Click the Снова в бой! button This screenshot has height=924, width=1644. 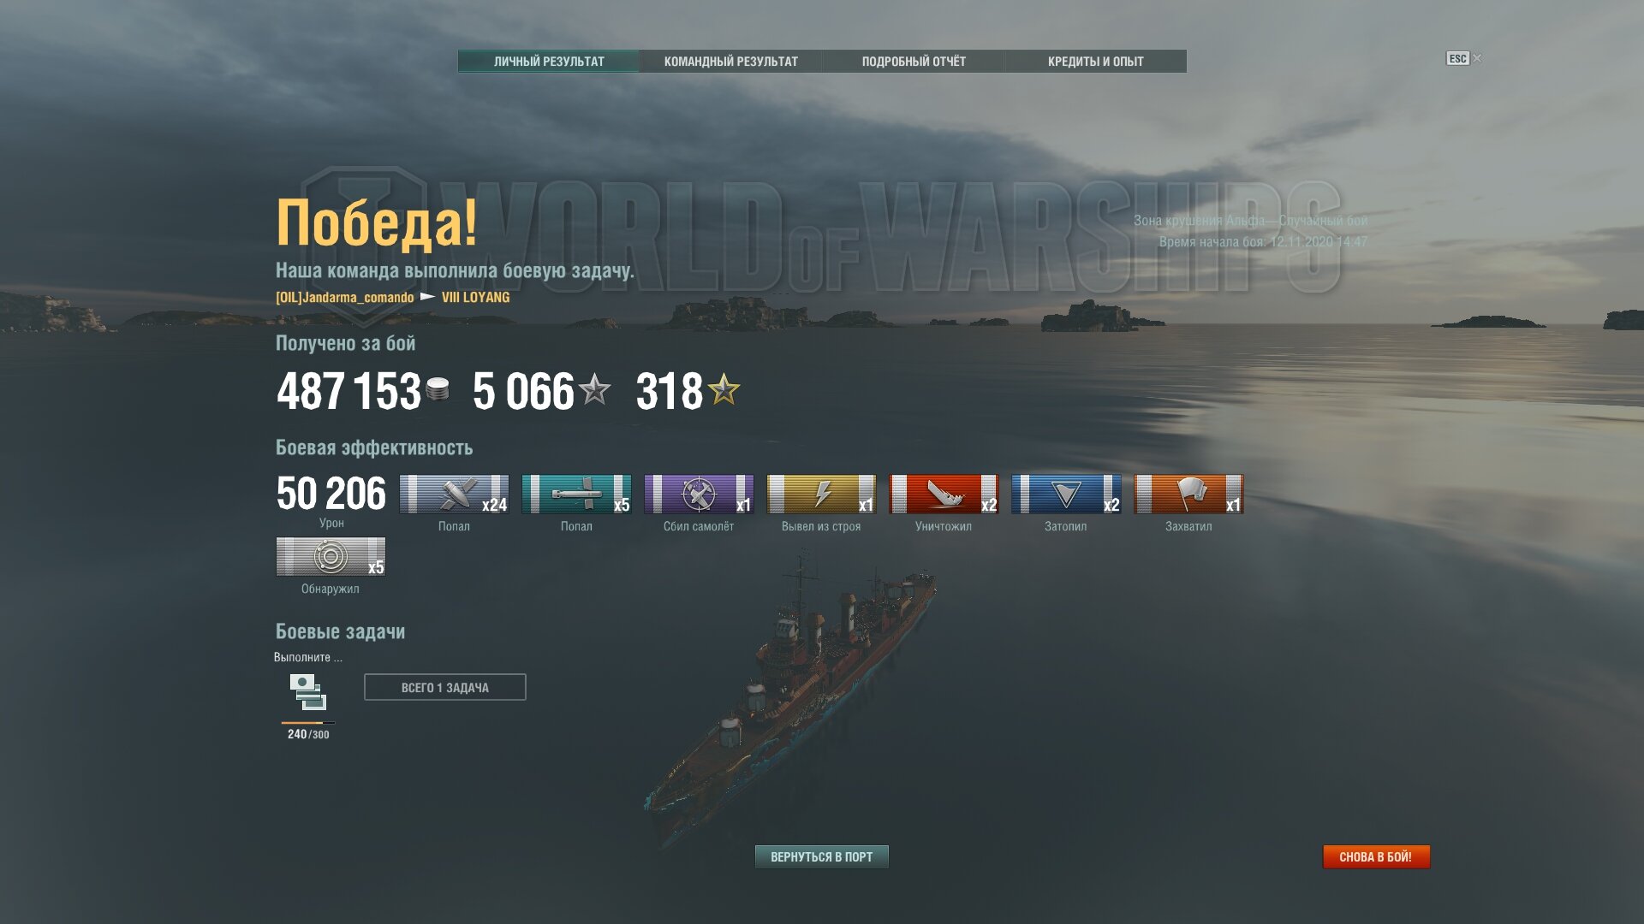tap(1376, 856)
